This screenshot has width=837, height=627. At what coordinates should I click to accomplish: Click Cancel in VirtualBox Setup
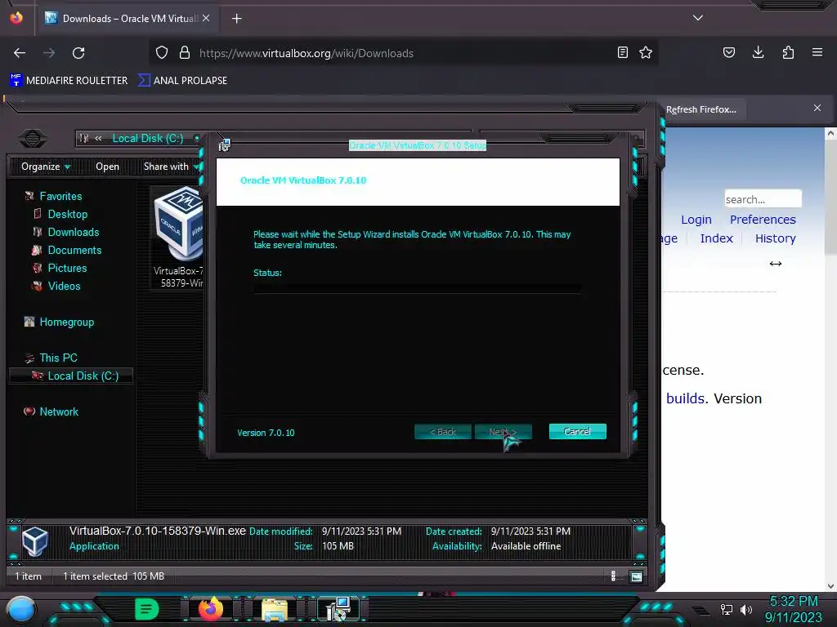point(578,432)
